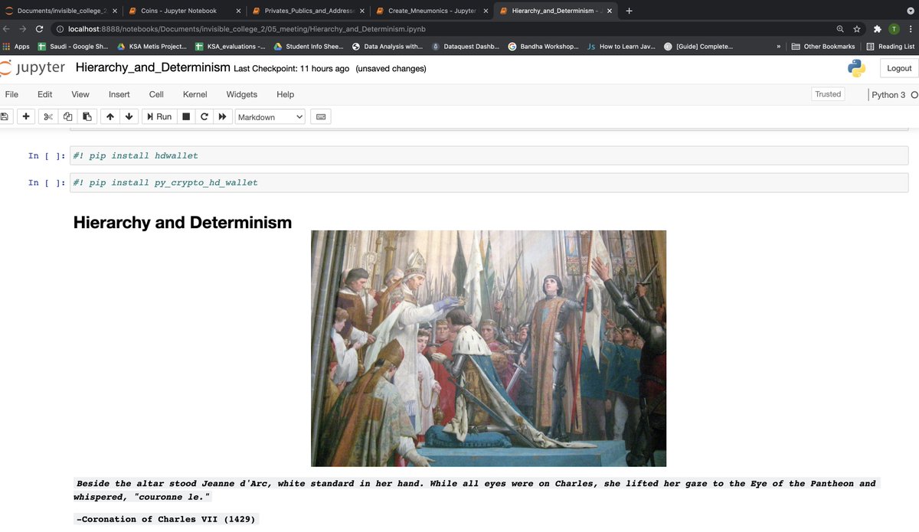Move the selected cell down with the arrow

click(x=129, y=116)
